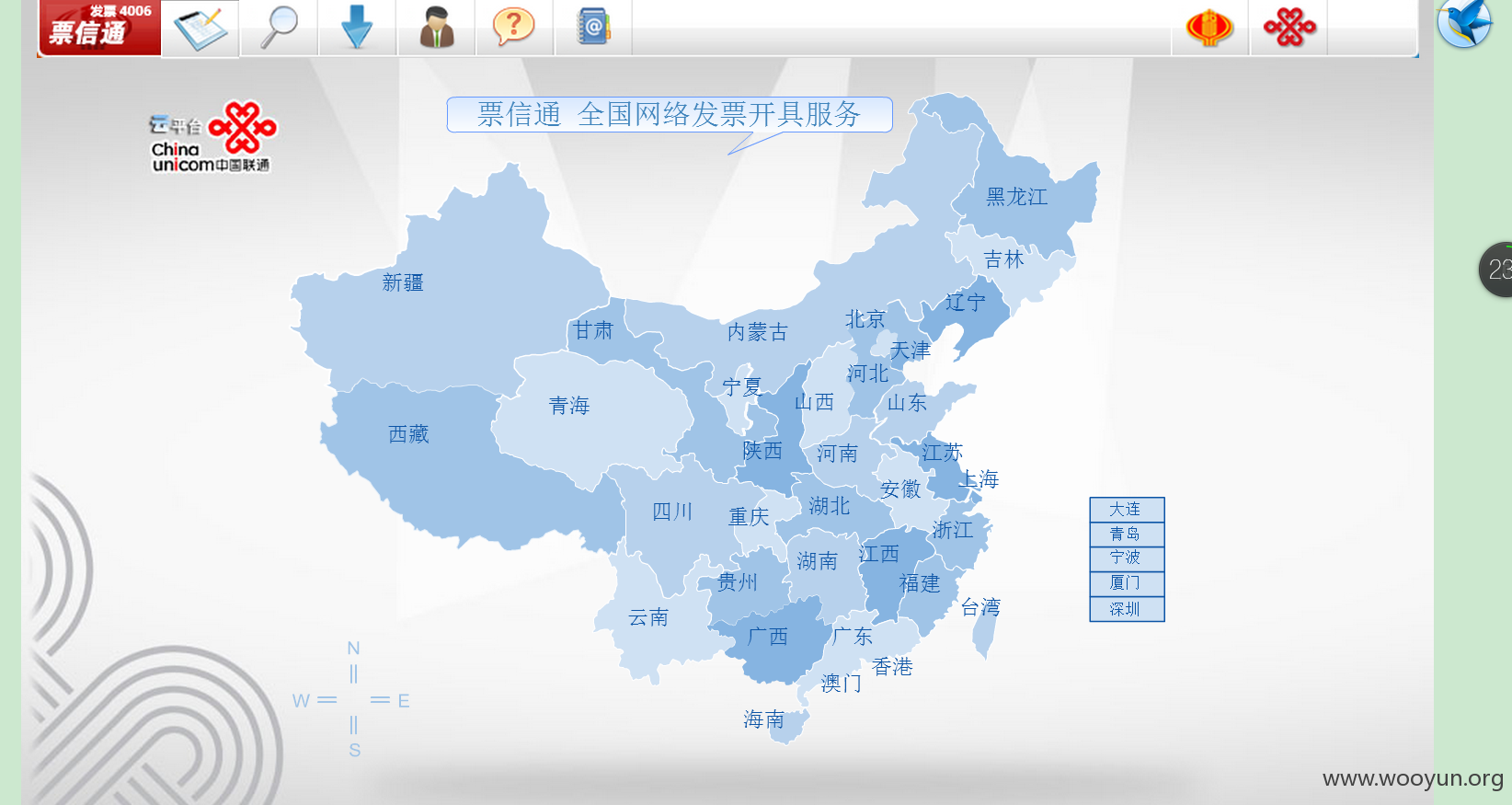Select 宁夏 on the map

(x=742, y=387)
